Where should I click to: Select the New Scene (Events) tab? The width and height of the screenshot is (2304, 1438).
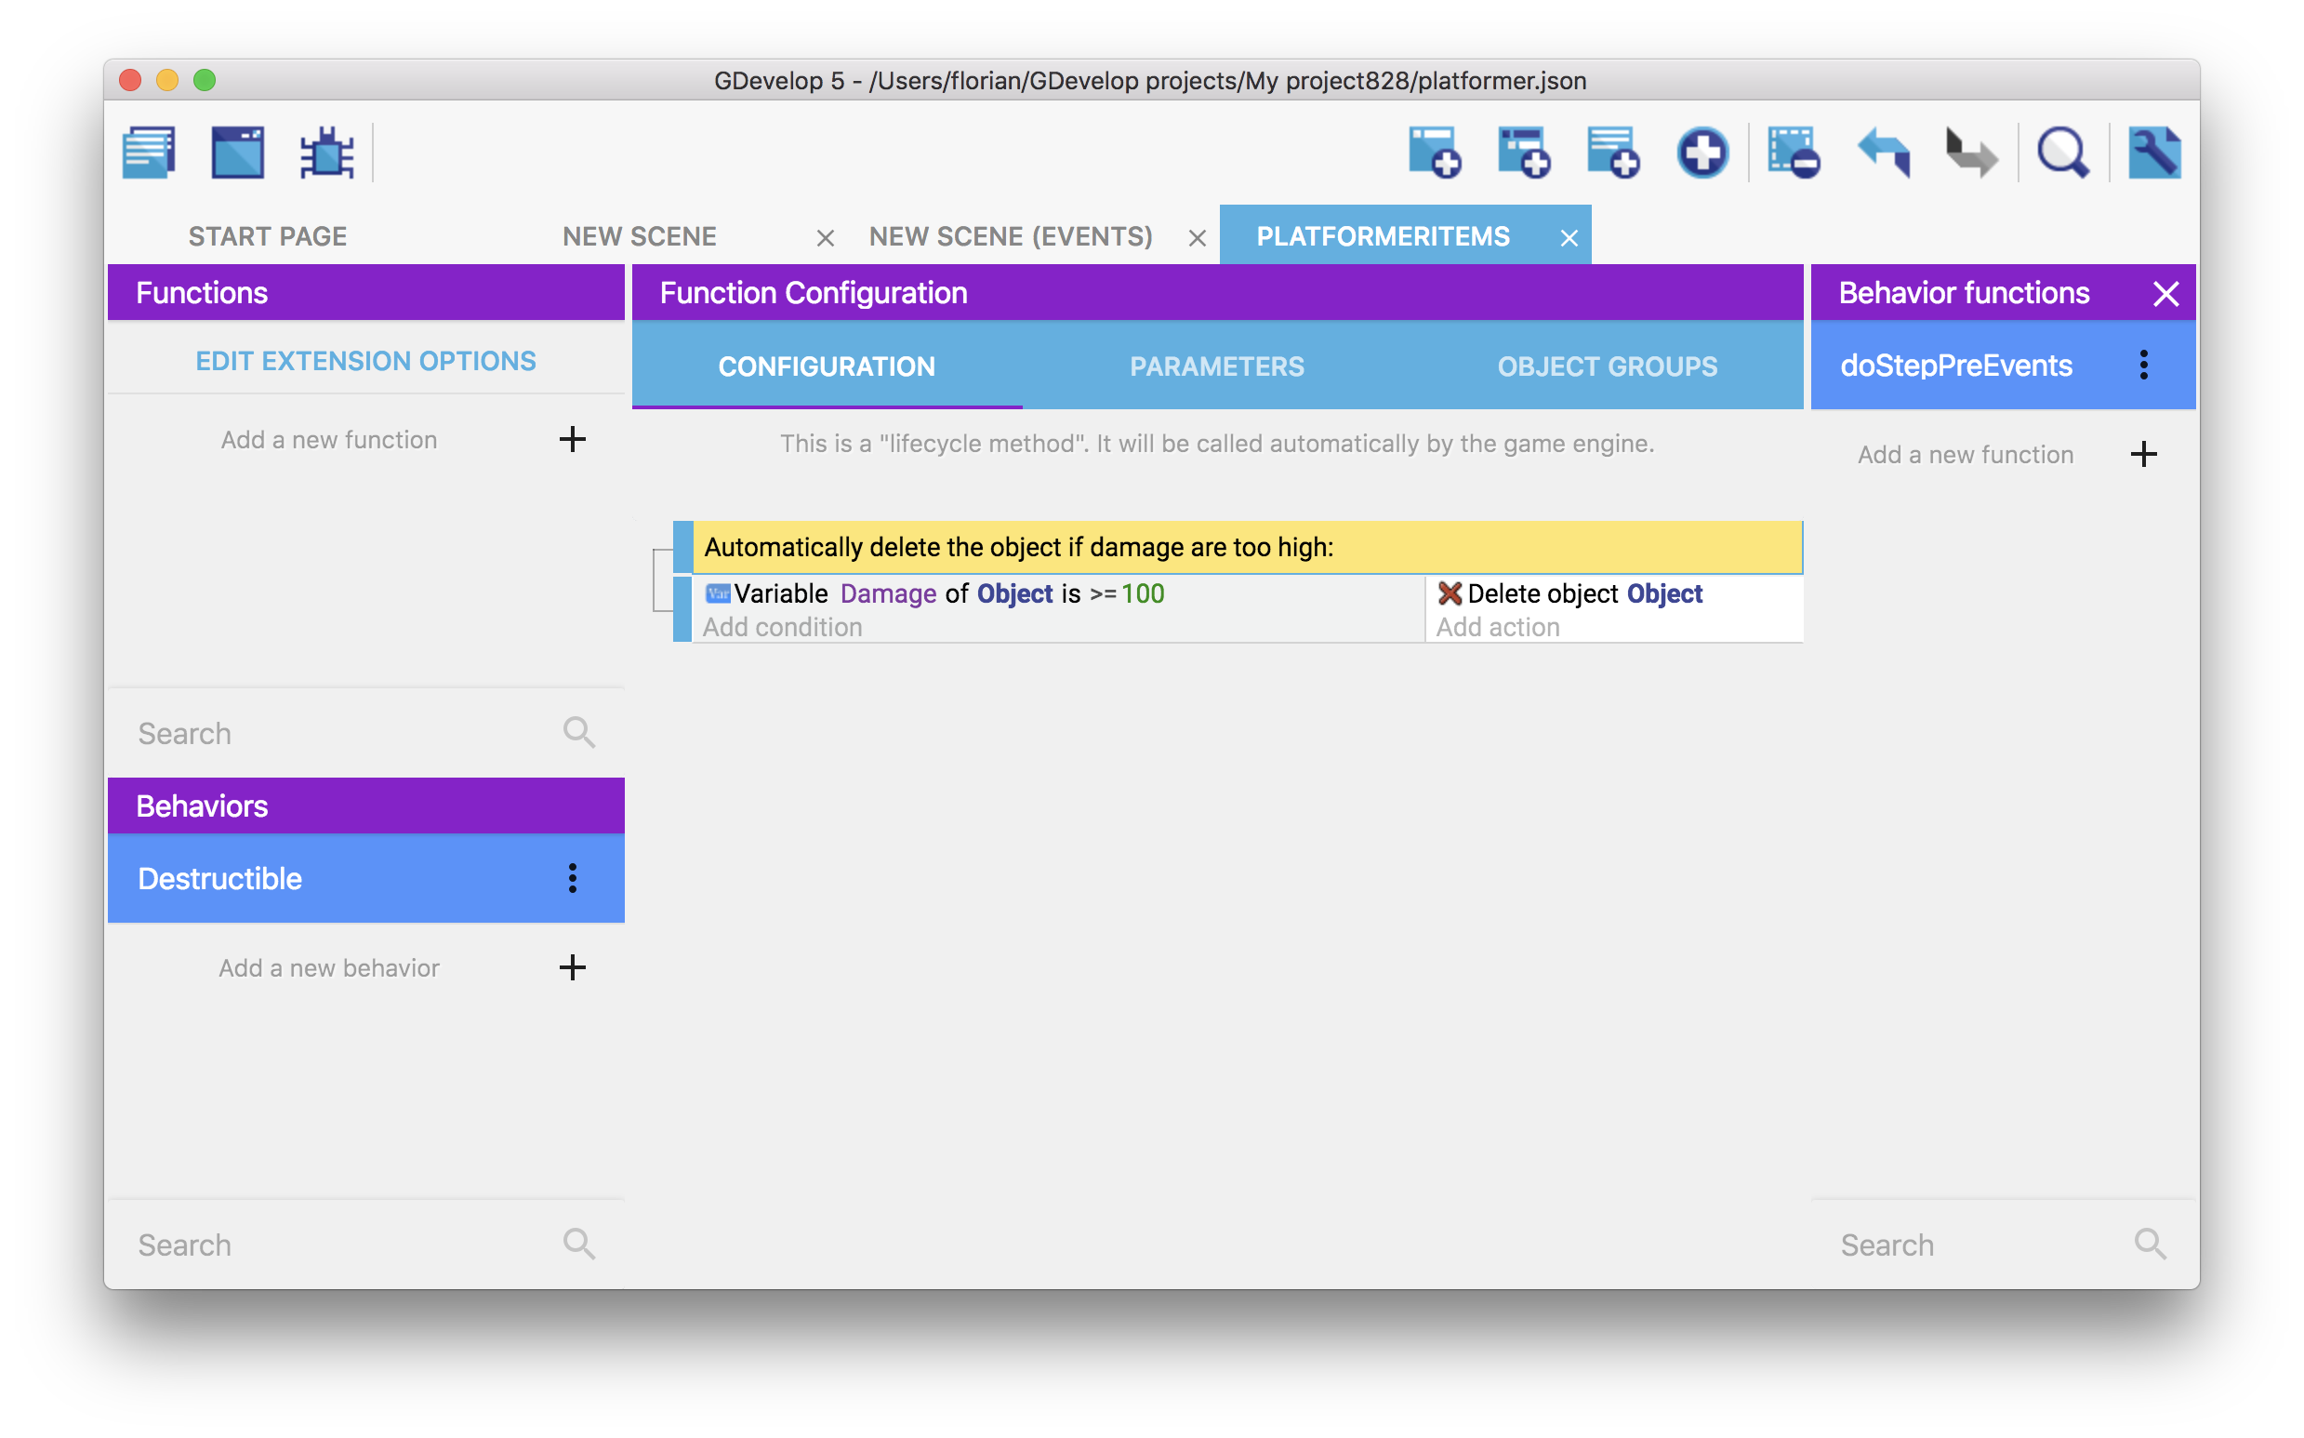[x=1011, y=237]
